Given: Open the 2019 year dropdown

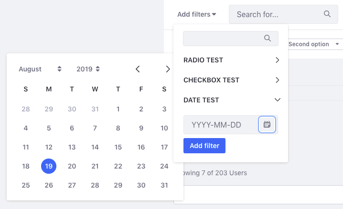Looking at the screenshot, I should 88,69.
